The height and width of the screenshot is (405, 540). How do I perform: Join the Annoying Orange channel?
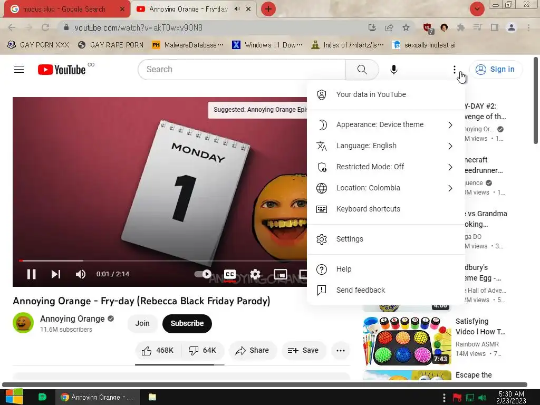142,323
